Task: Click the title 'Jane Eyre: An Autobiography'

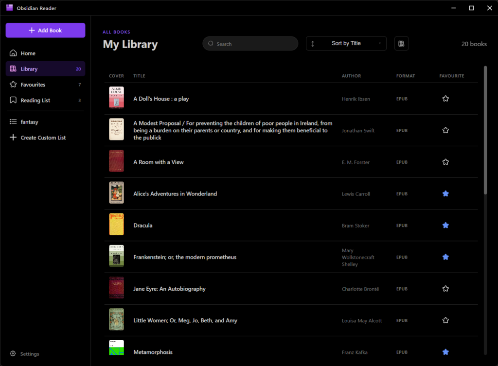Action: pos(169,289)
